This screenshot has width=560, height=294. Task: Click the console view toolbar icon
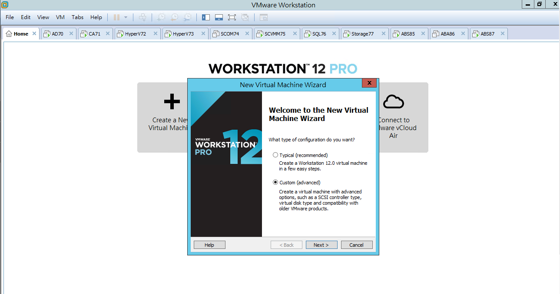point(264,17)
